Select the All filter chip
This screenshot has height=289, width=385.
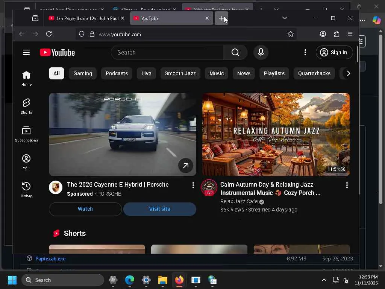pyautogui.click(x=56, y=73)
